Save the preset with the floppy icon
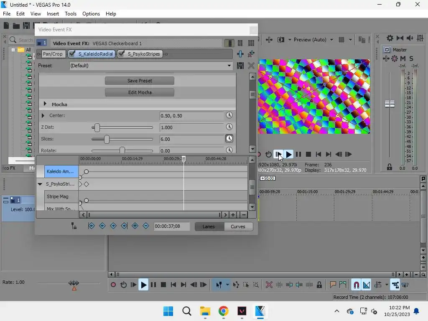Viewport: 428px width, 321px height. pyautogui.click(x=240, y=66)
